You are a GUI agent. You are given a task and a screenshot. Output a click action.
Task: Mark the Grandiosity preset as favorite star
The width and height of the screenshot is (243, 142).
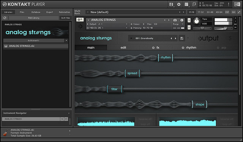click(131, 39)
